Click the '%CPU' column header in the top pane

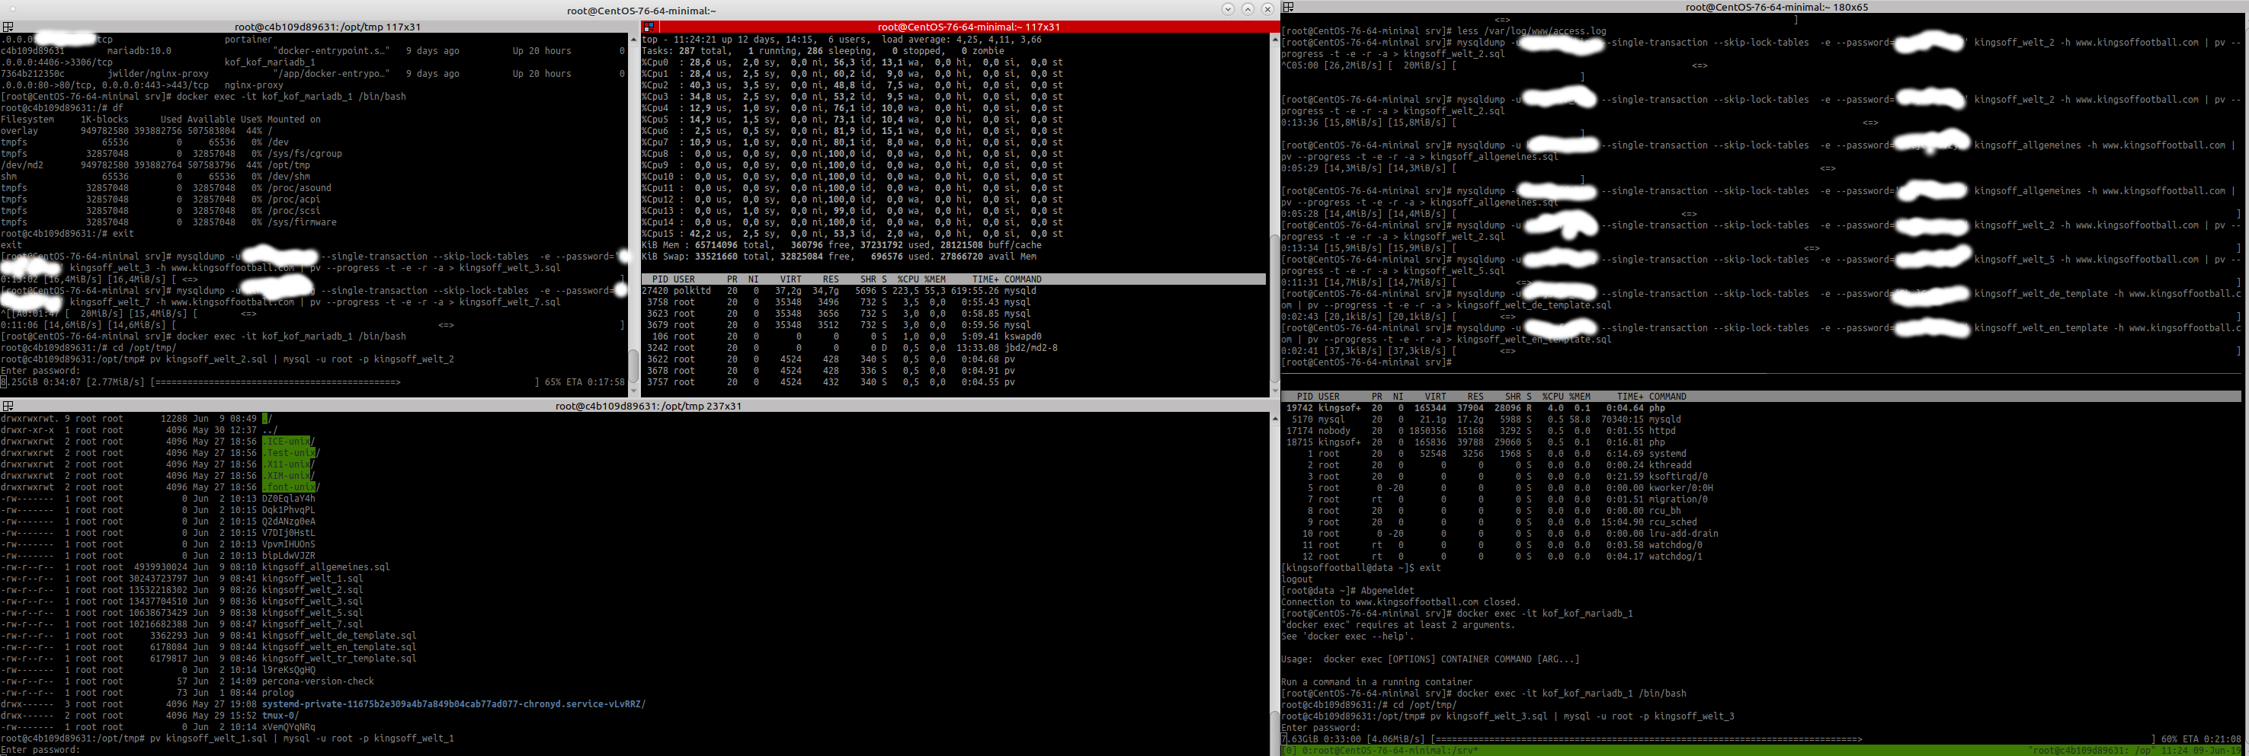tap(909, 279)
